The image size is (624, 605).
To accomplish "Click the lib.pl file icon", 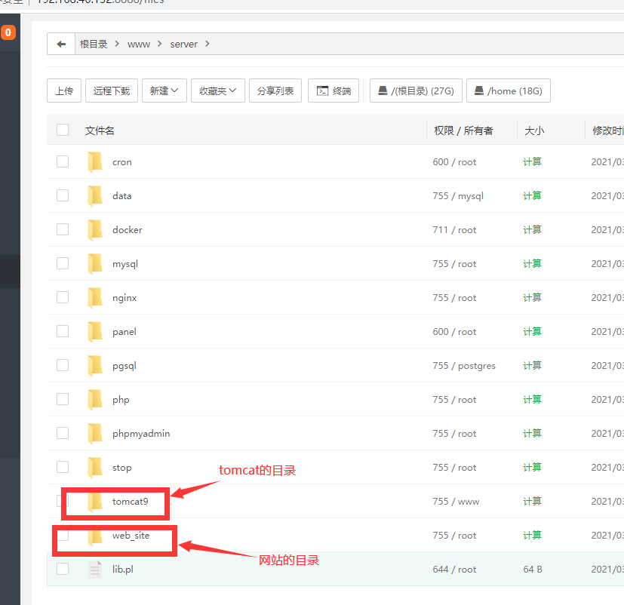I will point(94,568).
